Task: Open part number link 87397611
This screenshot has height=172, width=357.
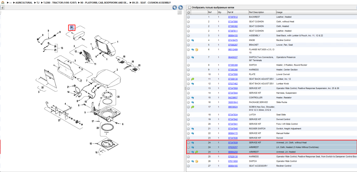Action: (x=233, y=31)
